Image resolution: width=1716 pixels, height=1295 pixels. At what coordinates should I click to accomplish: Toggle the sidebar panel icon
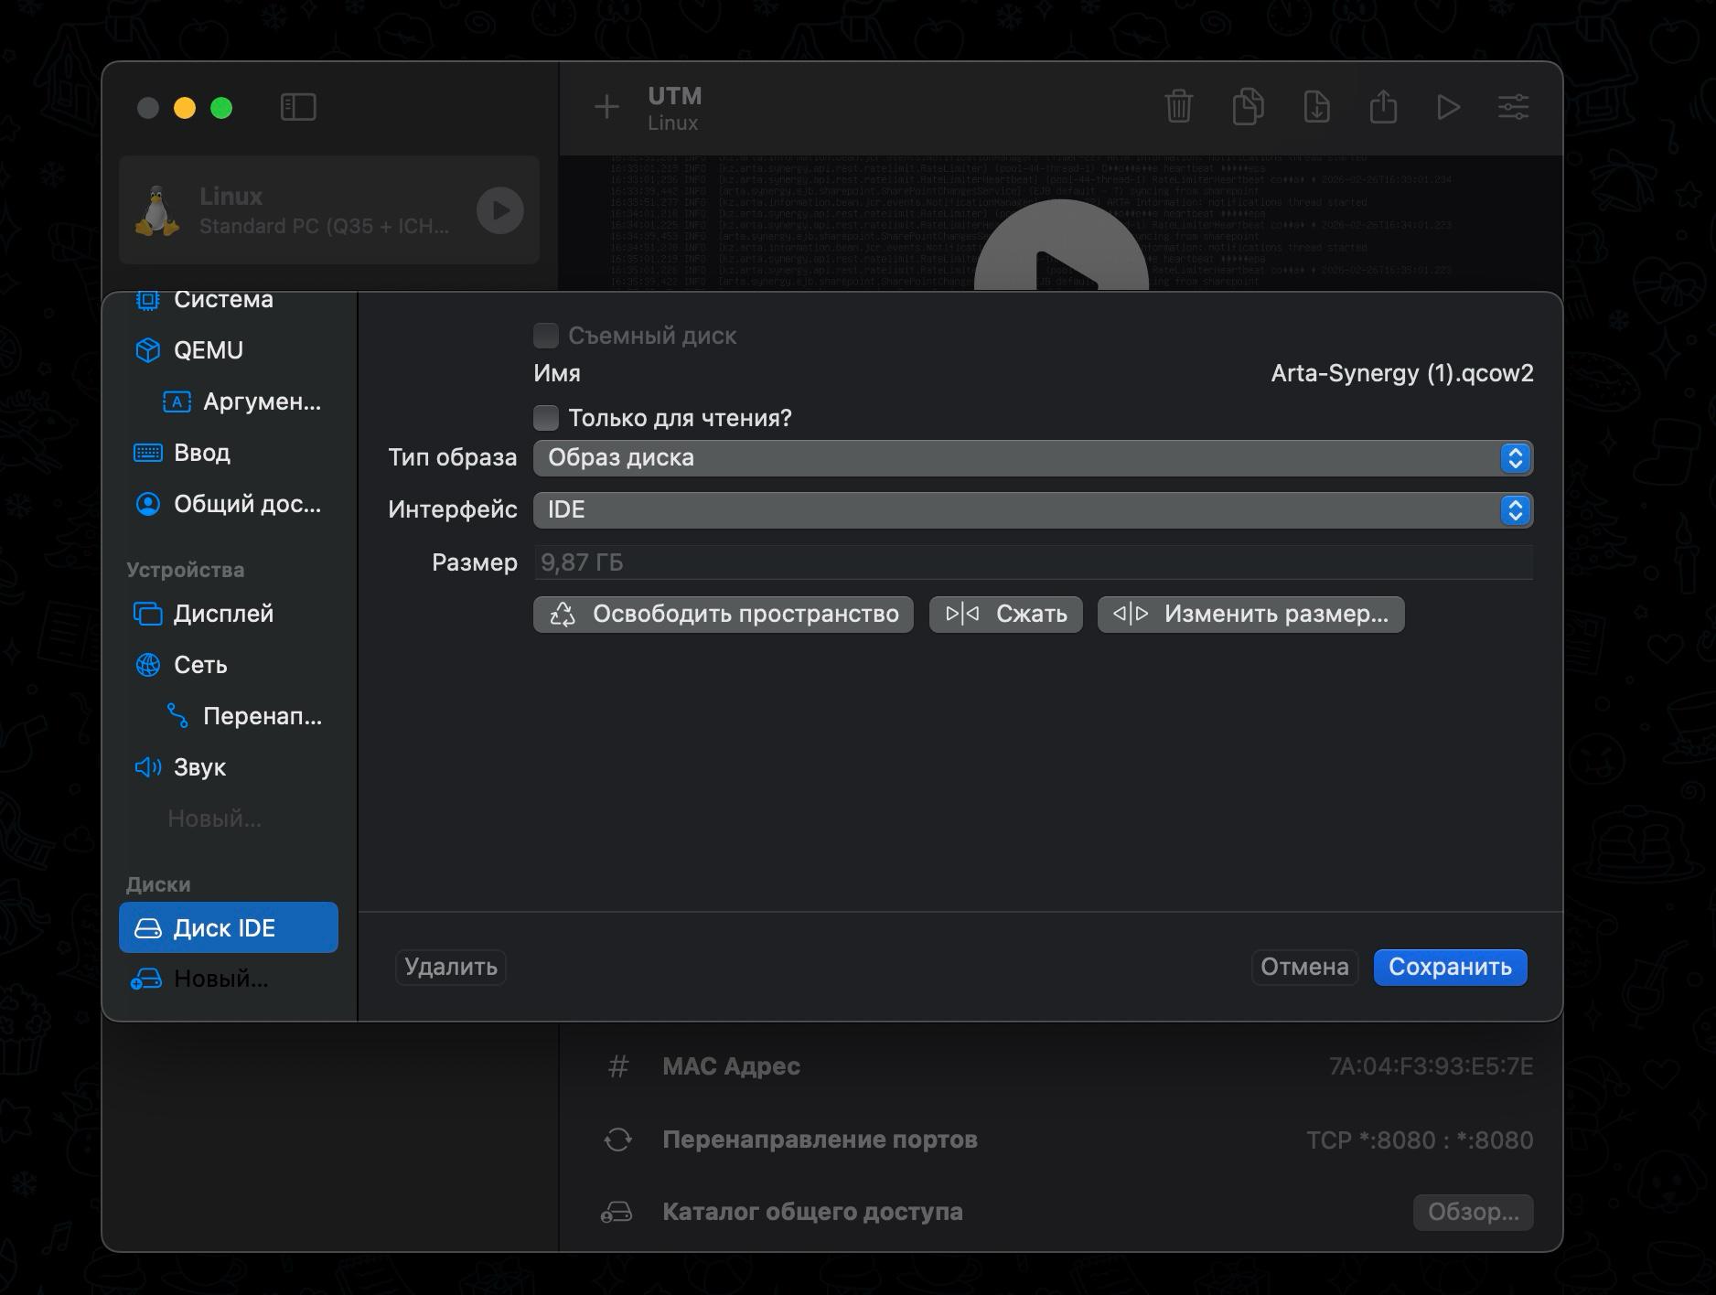(x=298, y=107)
